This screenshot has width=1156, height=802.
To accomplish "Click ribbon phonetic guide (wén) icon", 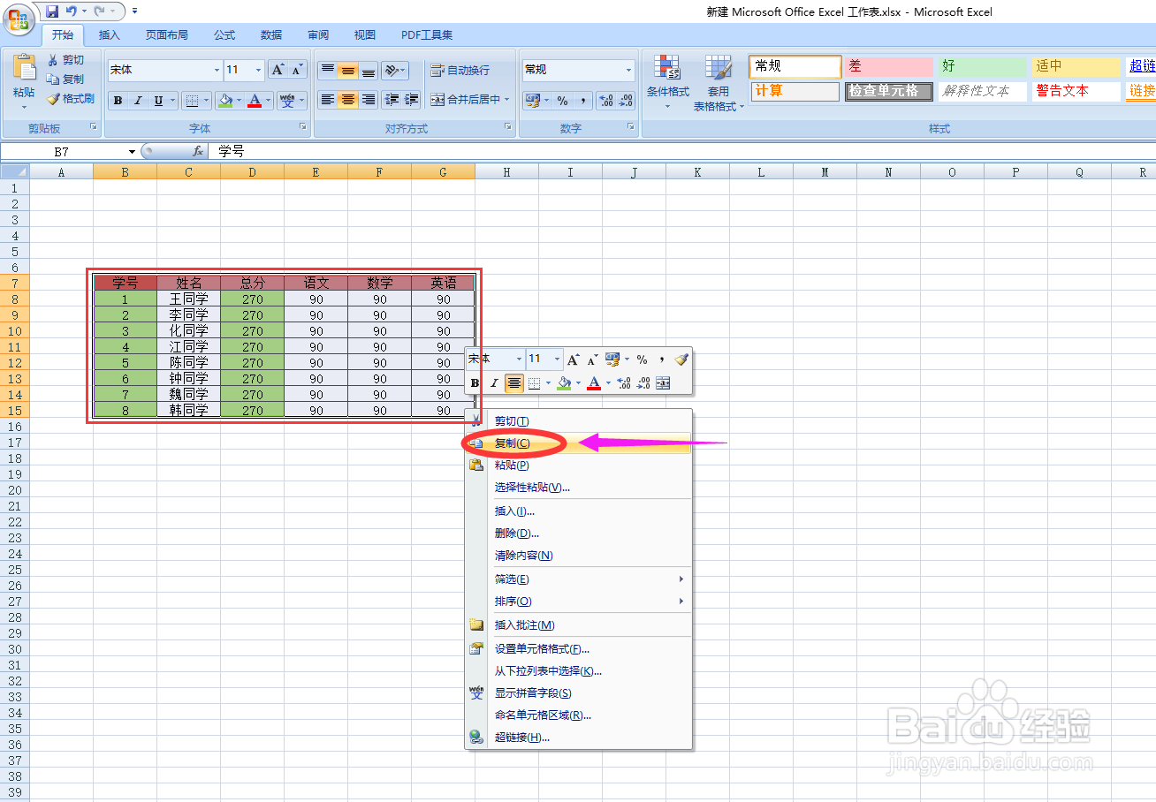I will point(287,101).
